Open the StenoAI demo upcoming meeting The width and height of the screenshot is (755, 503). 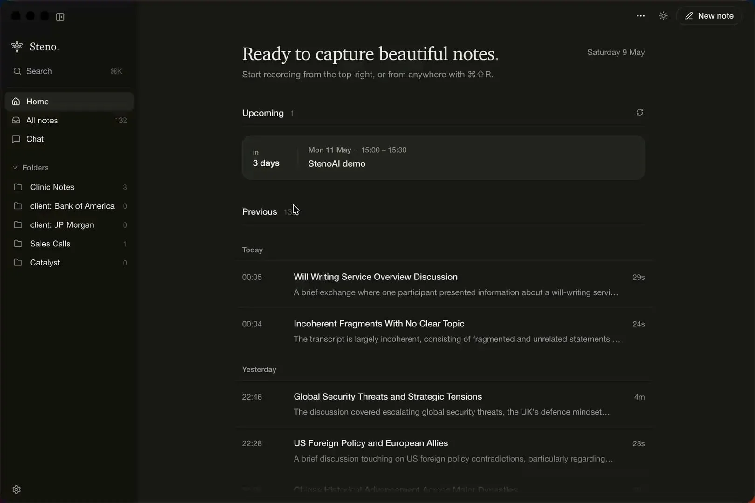coord(444,157)
